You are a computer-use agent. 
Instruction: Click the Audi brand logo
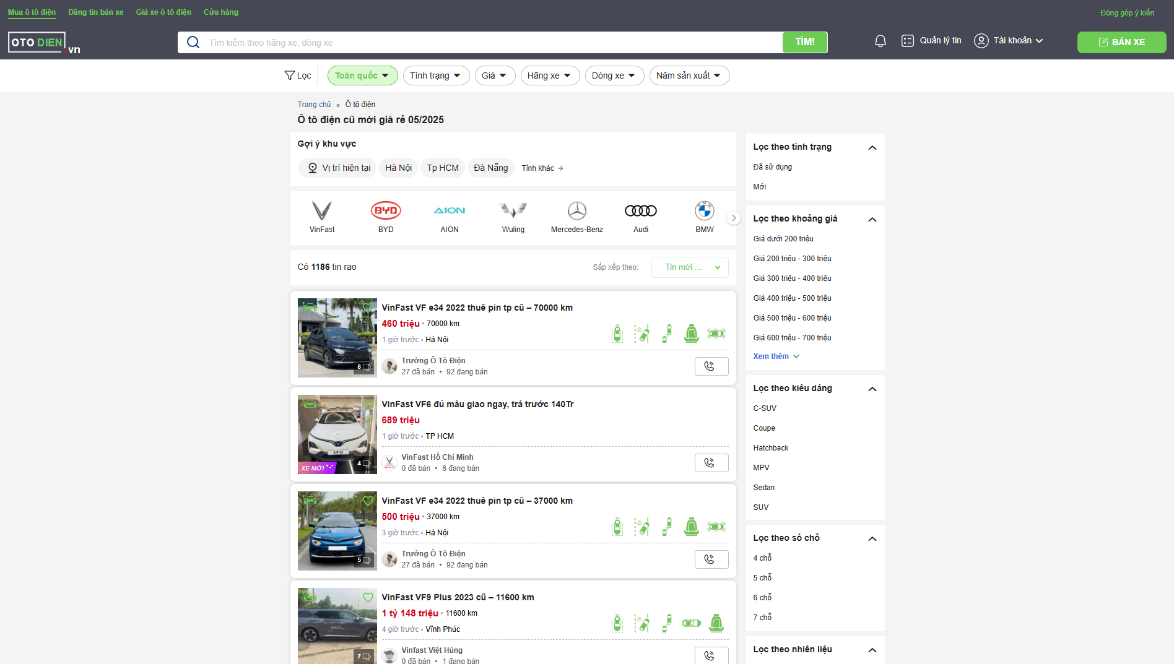[x=640, y=211]
